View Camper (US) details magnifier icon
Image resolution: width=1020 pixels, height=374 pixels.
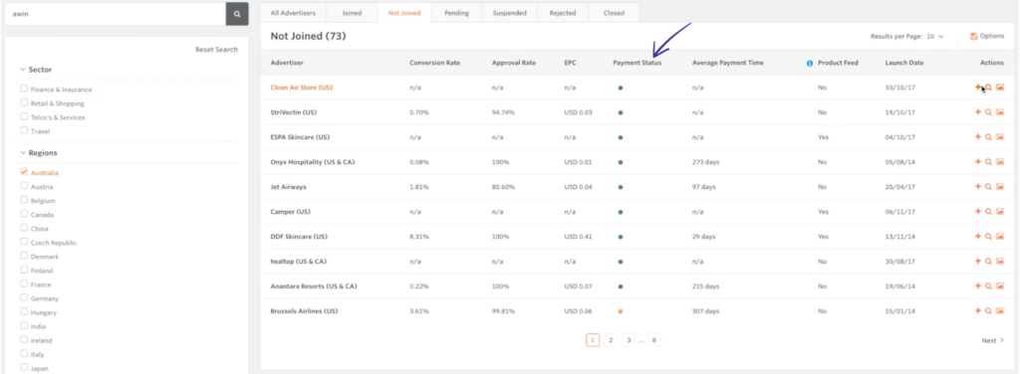click(x=988, y=212)
